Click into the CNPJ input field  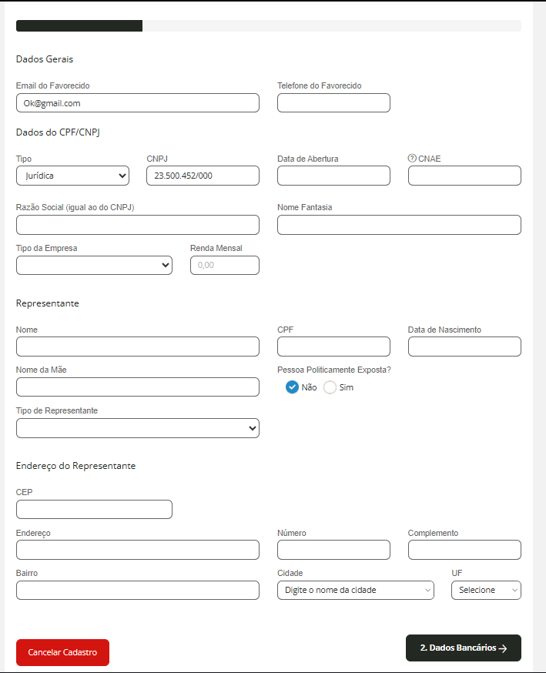203,176
